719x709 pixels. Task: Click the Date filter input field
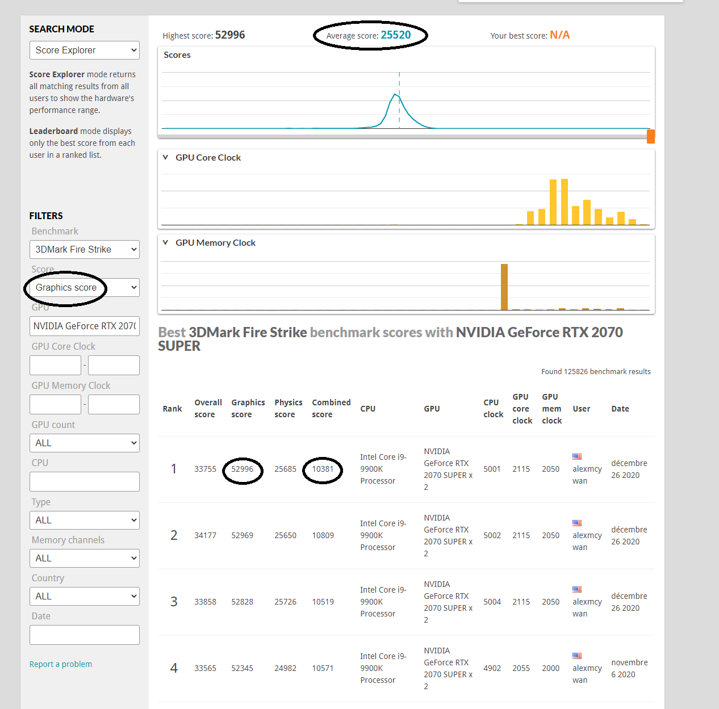[x=84, y=635]
